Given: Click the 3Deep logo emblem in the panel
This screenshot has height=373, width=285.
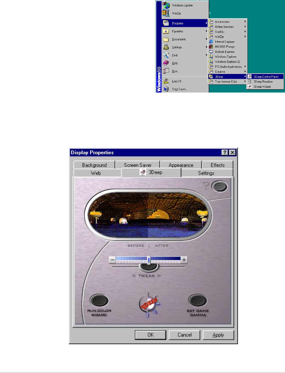Looking at the screenshot, I should [149, 304].
